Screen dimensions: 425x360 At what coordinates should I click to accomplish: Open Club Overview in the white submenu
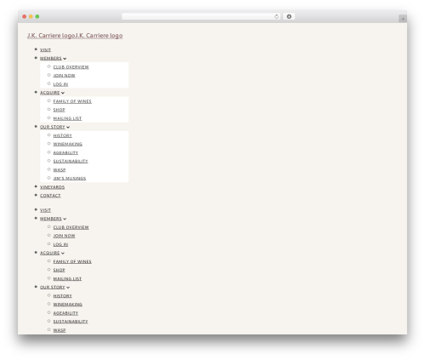(x=71, y=67)
